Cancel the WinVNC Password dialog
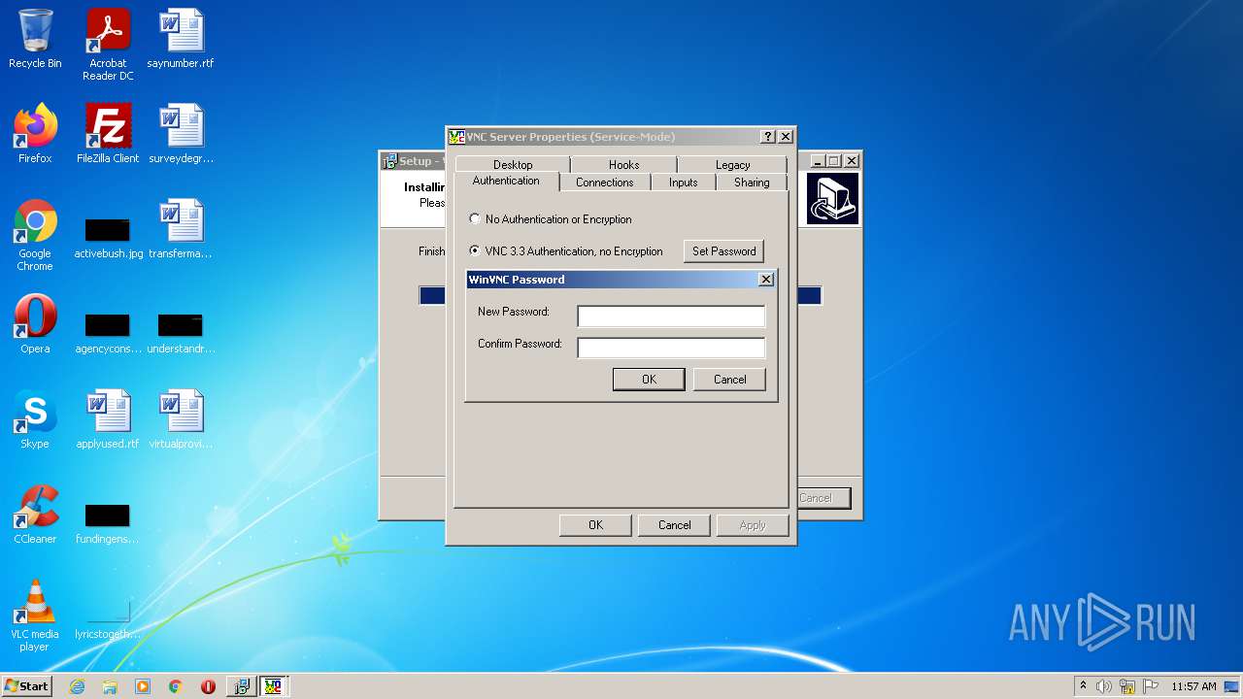This screenshot has width=1243, height=699. [729, 380]
